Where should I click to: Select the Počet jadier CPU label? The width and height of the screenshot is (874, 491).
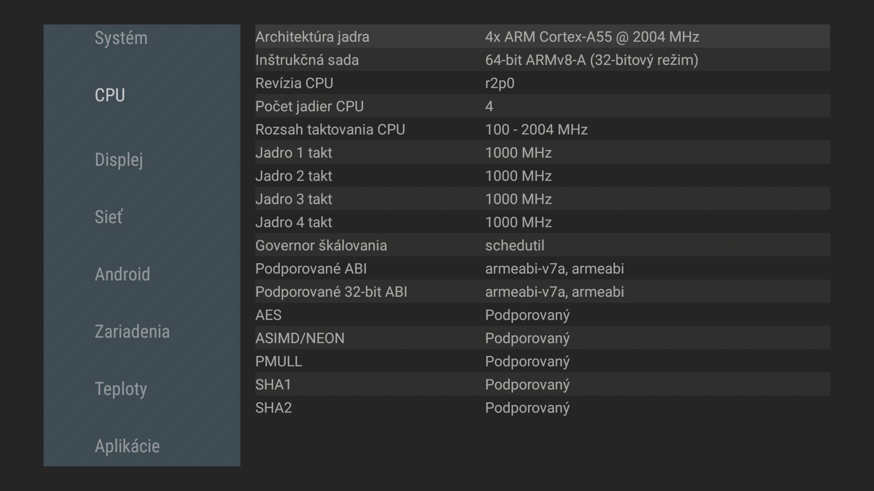(310, 106)
